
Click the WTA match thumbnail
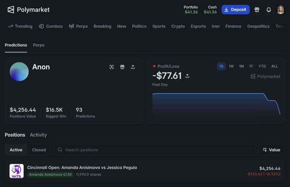tap(17, 171)
